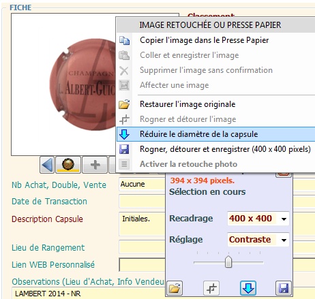Click the plus button below the image
Viewport: 315px width, 299px height.
(95, 165)
